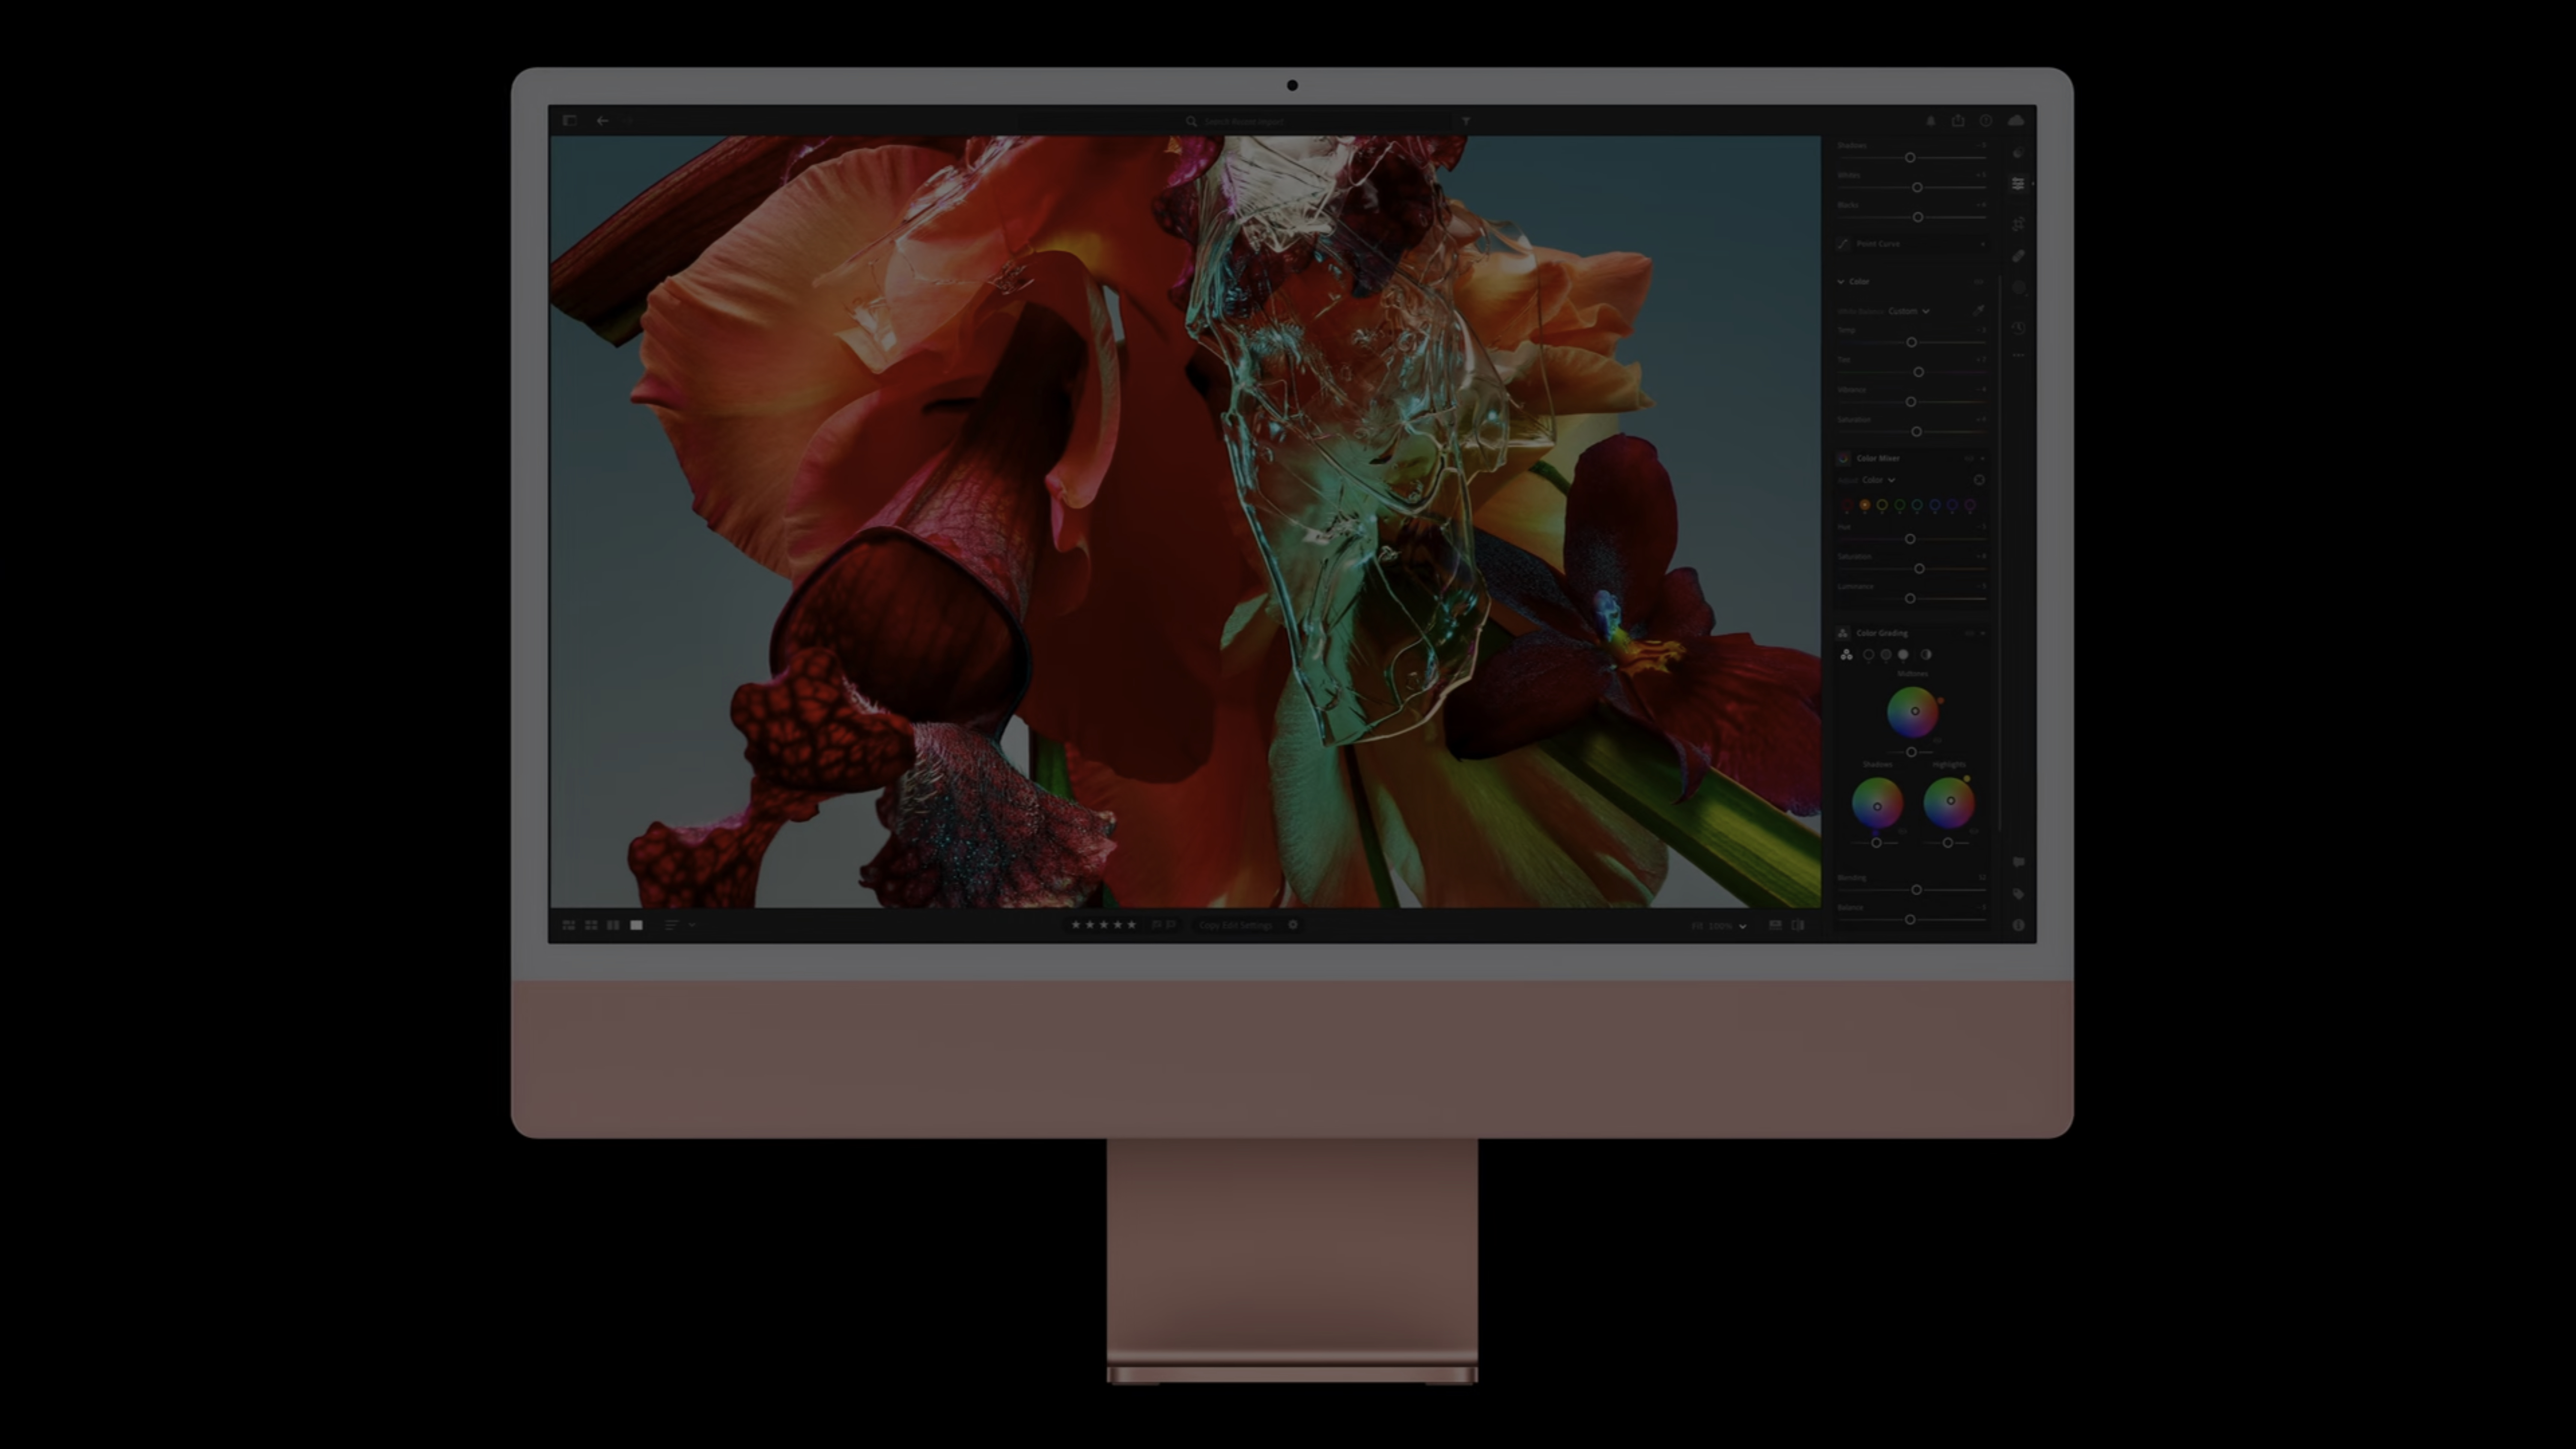This screenshot has height=1449, width=2576.
Task: Expand the Point Curve panel
Action: (x=1982, y=244)
